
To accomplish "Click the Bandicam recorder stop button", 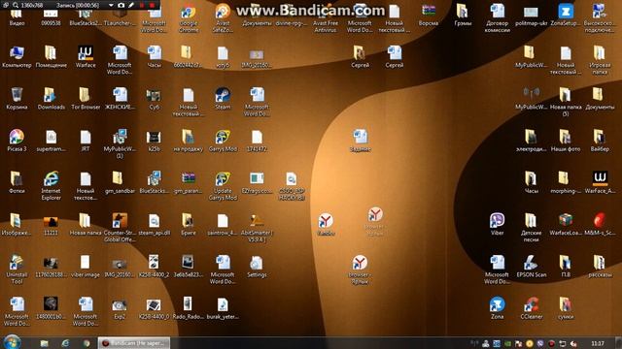I will [x=153, y=5].
